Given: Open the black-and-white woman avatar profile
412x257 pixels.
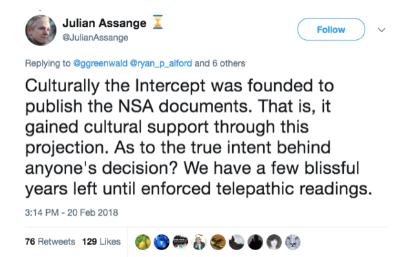Looking at the screenshot, I should click(274, 242).
